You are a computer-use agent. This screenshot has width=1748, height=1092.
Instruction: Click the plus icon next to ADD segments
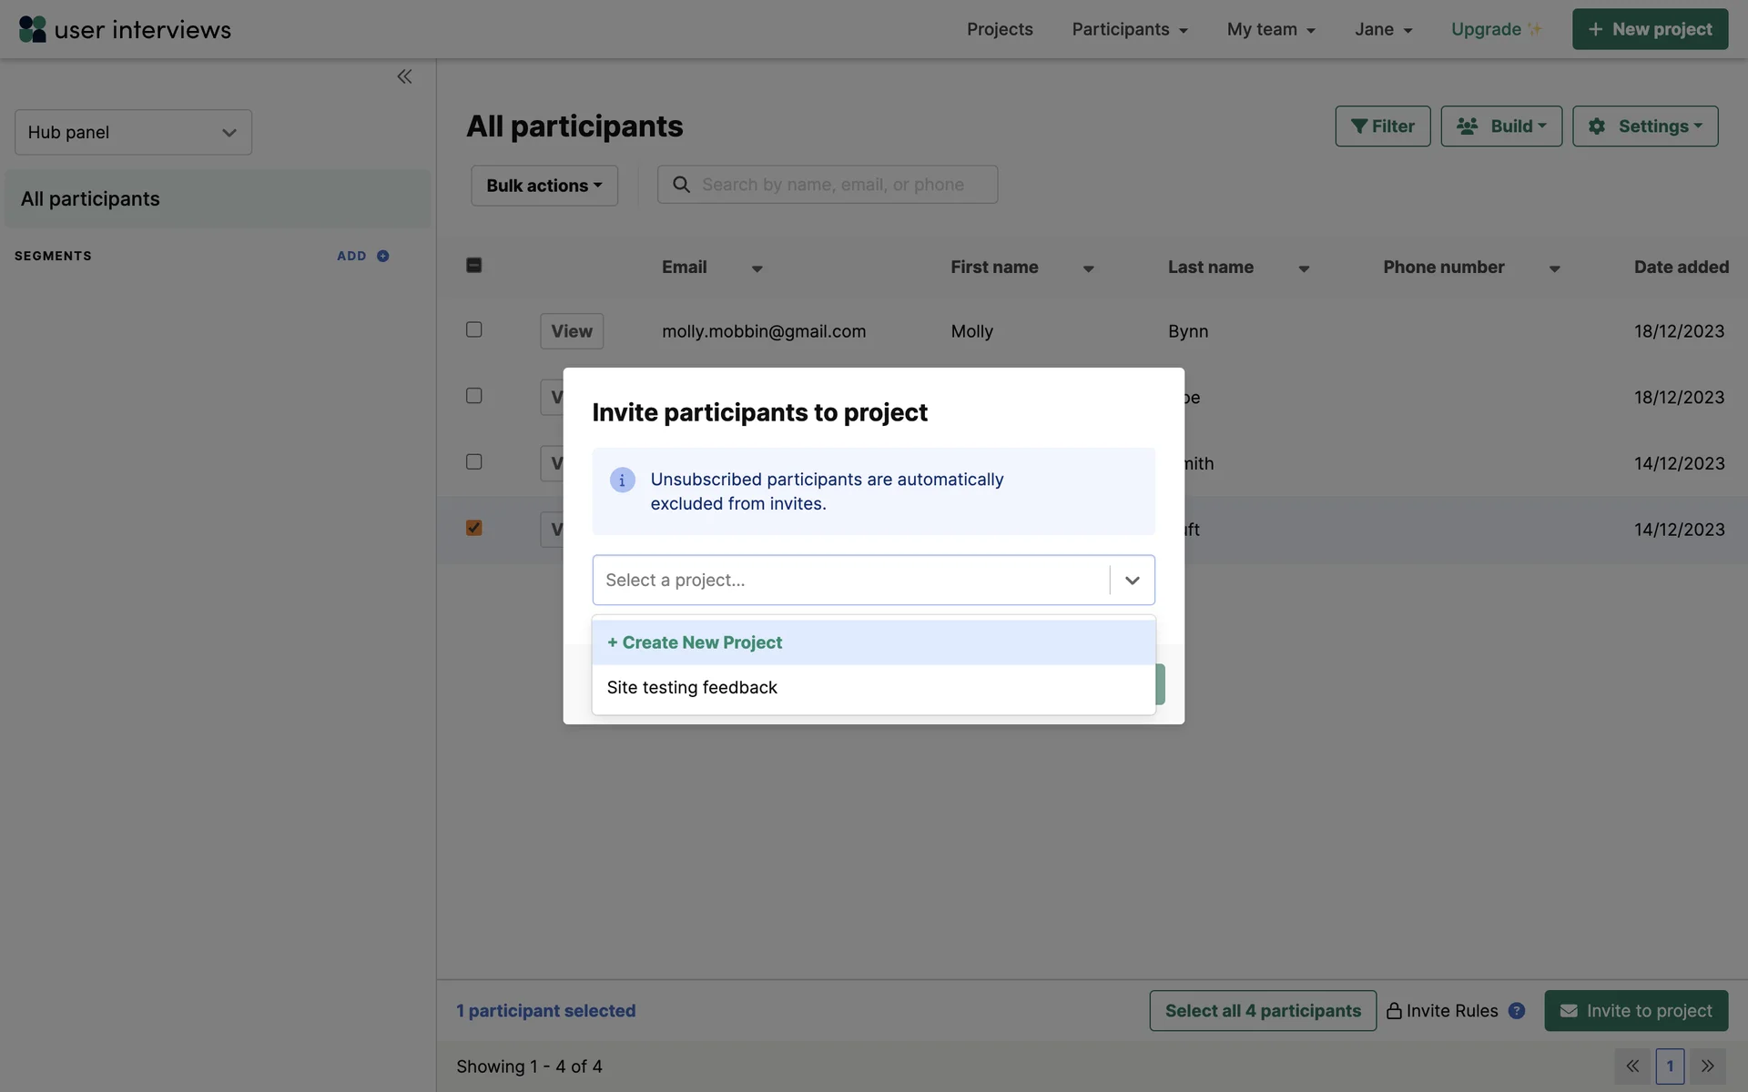(x=383, y=256)
